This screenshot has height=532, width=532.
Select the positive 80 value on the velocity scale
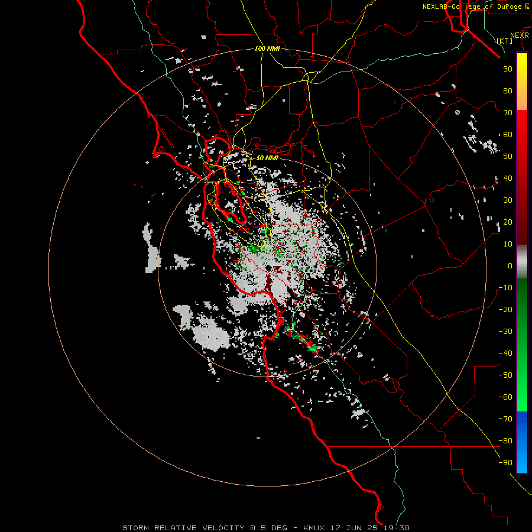click(508, 90)
